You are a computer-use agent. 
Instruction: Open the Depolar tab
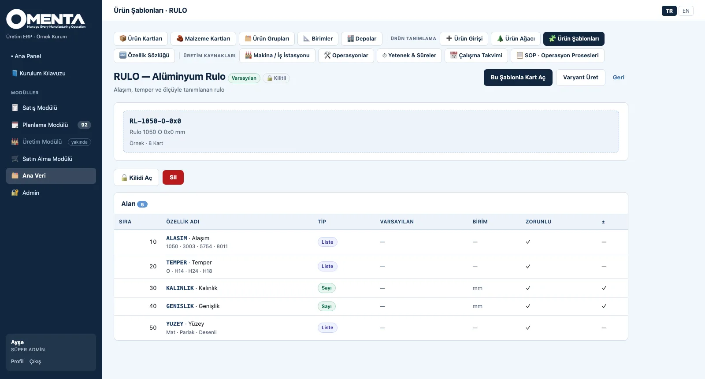tap(362, 39)
